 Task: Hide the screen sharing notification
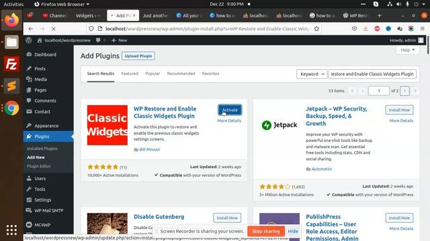click(x=293, y=231)
